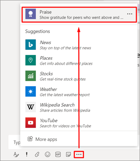
Task: Select the Bing News app icon
Action: coord(31,45)
